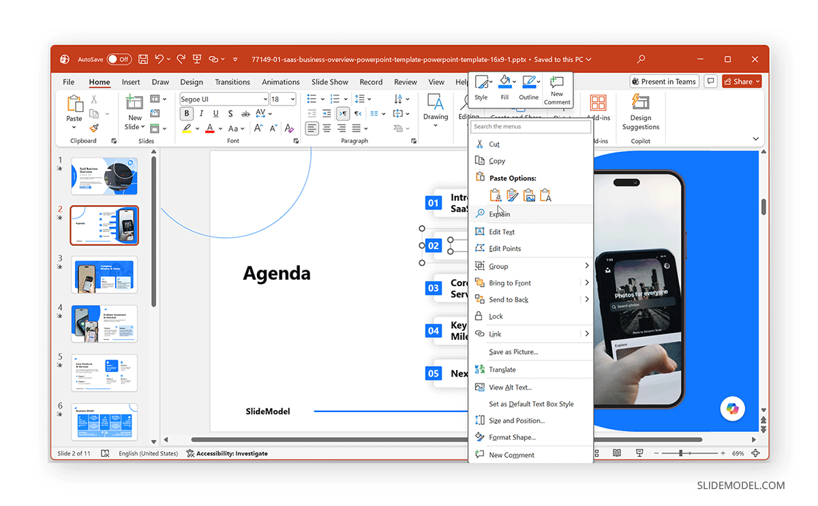Click the New Slide icon

click(x=134, y=103)
